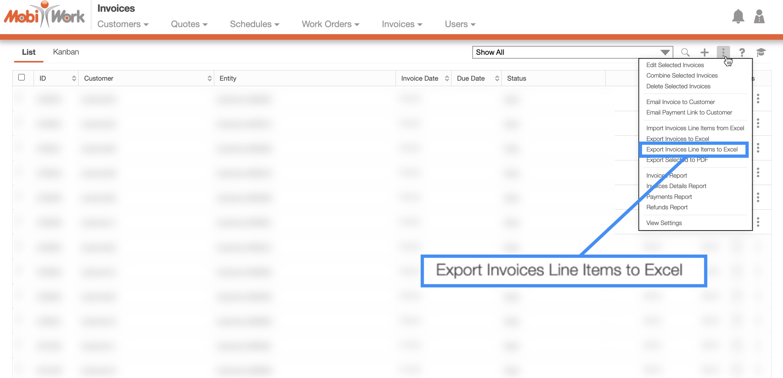Image resolution: width=783 pixels, height=378 pixels.
Task: Click the MobiWork logo
Action: (x=44, y=15)
